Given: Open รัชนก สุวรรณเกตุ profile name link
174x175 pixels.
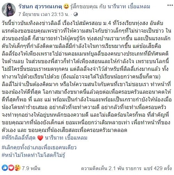Looking at the screenshot, I should coord(40,7).
